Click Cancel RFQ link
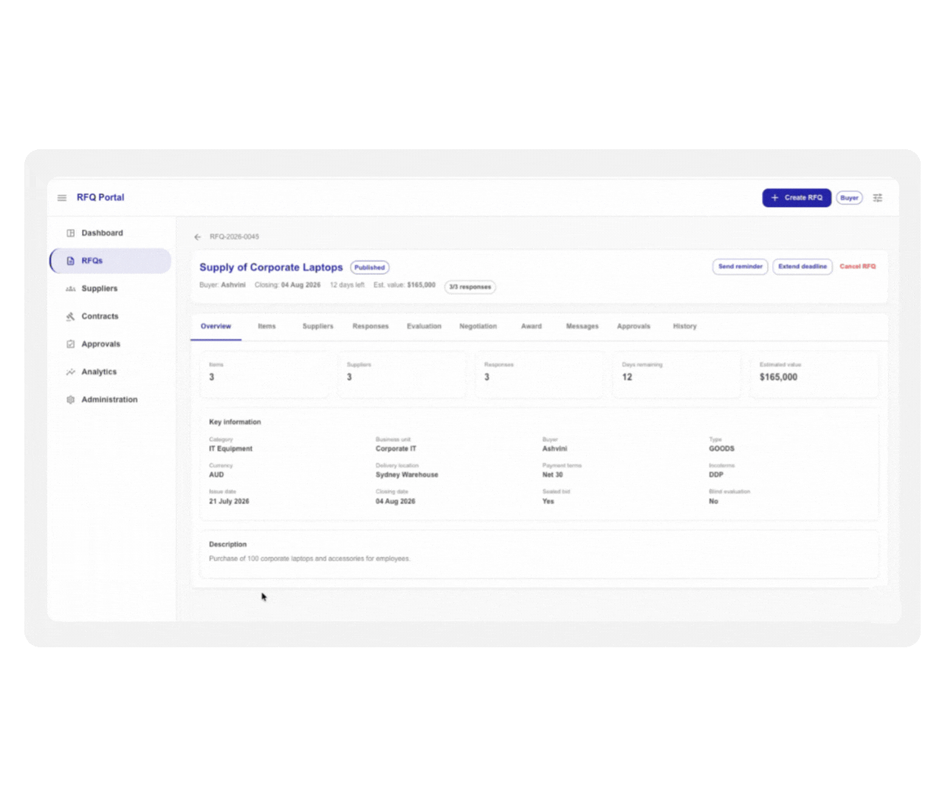This screenshot has width=945, height=798. pos(858,267)
